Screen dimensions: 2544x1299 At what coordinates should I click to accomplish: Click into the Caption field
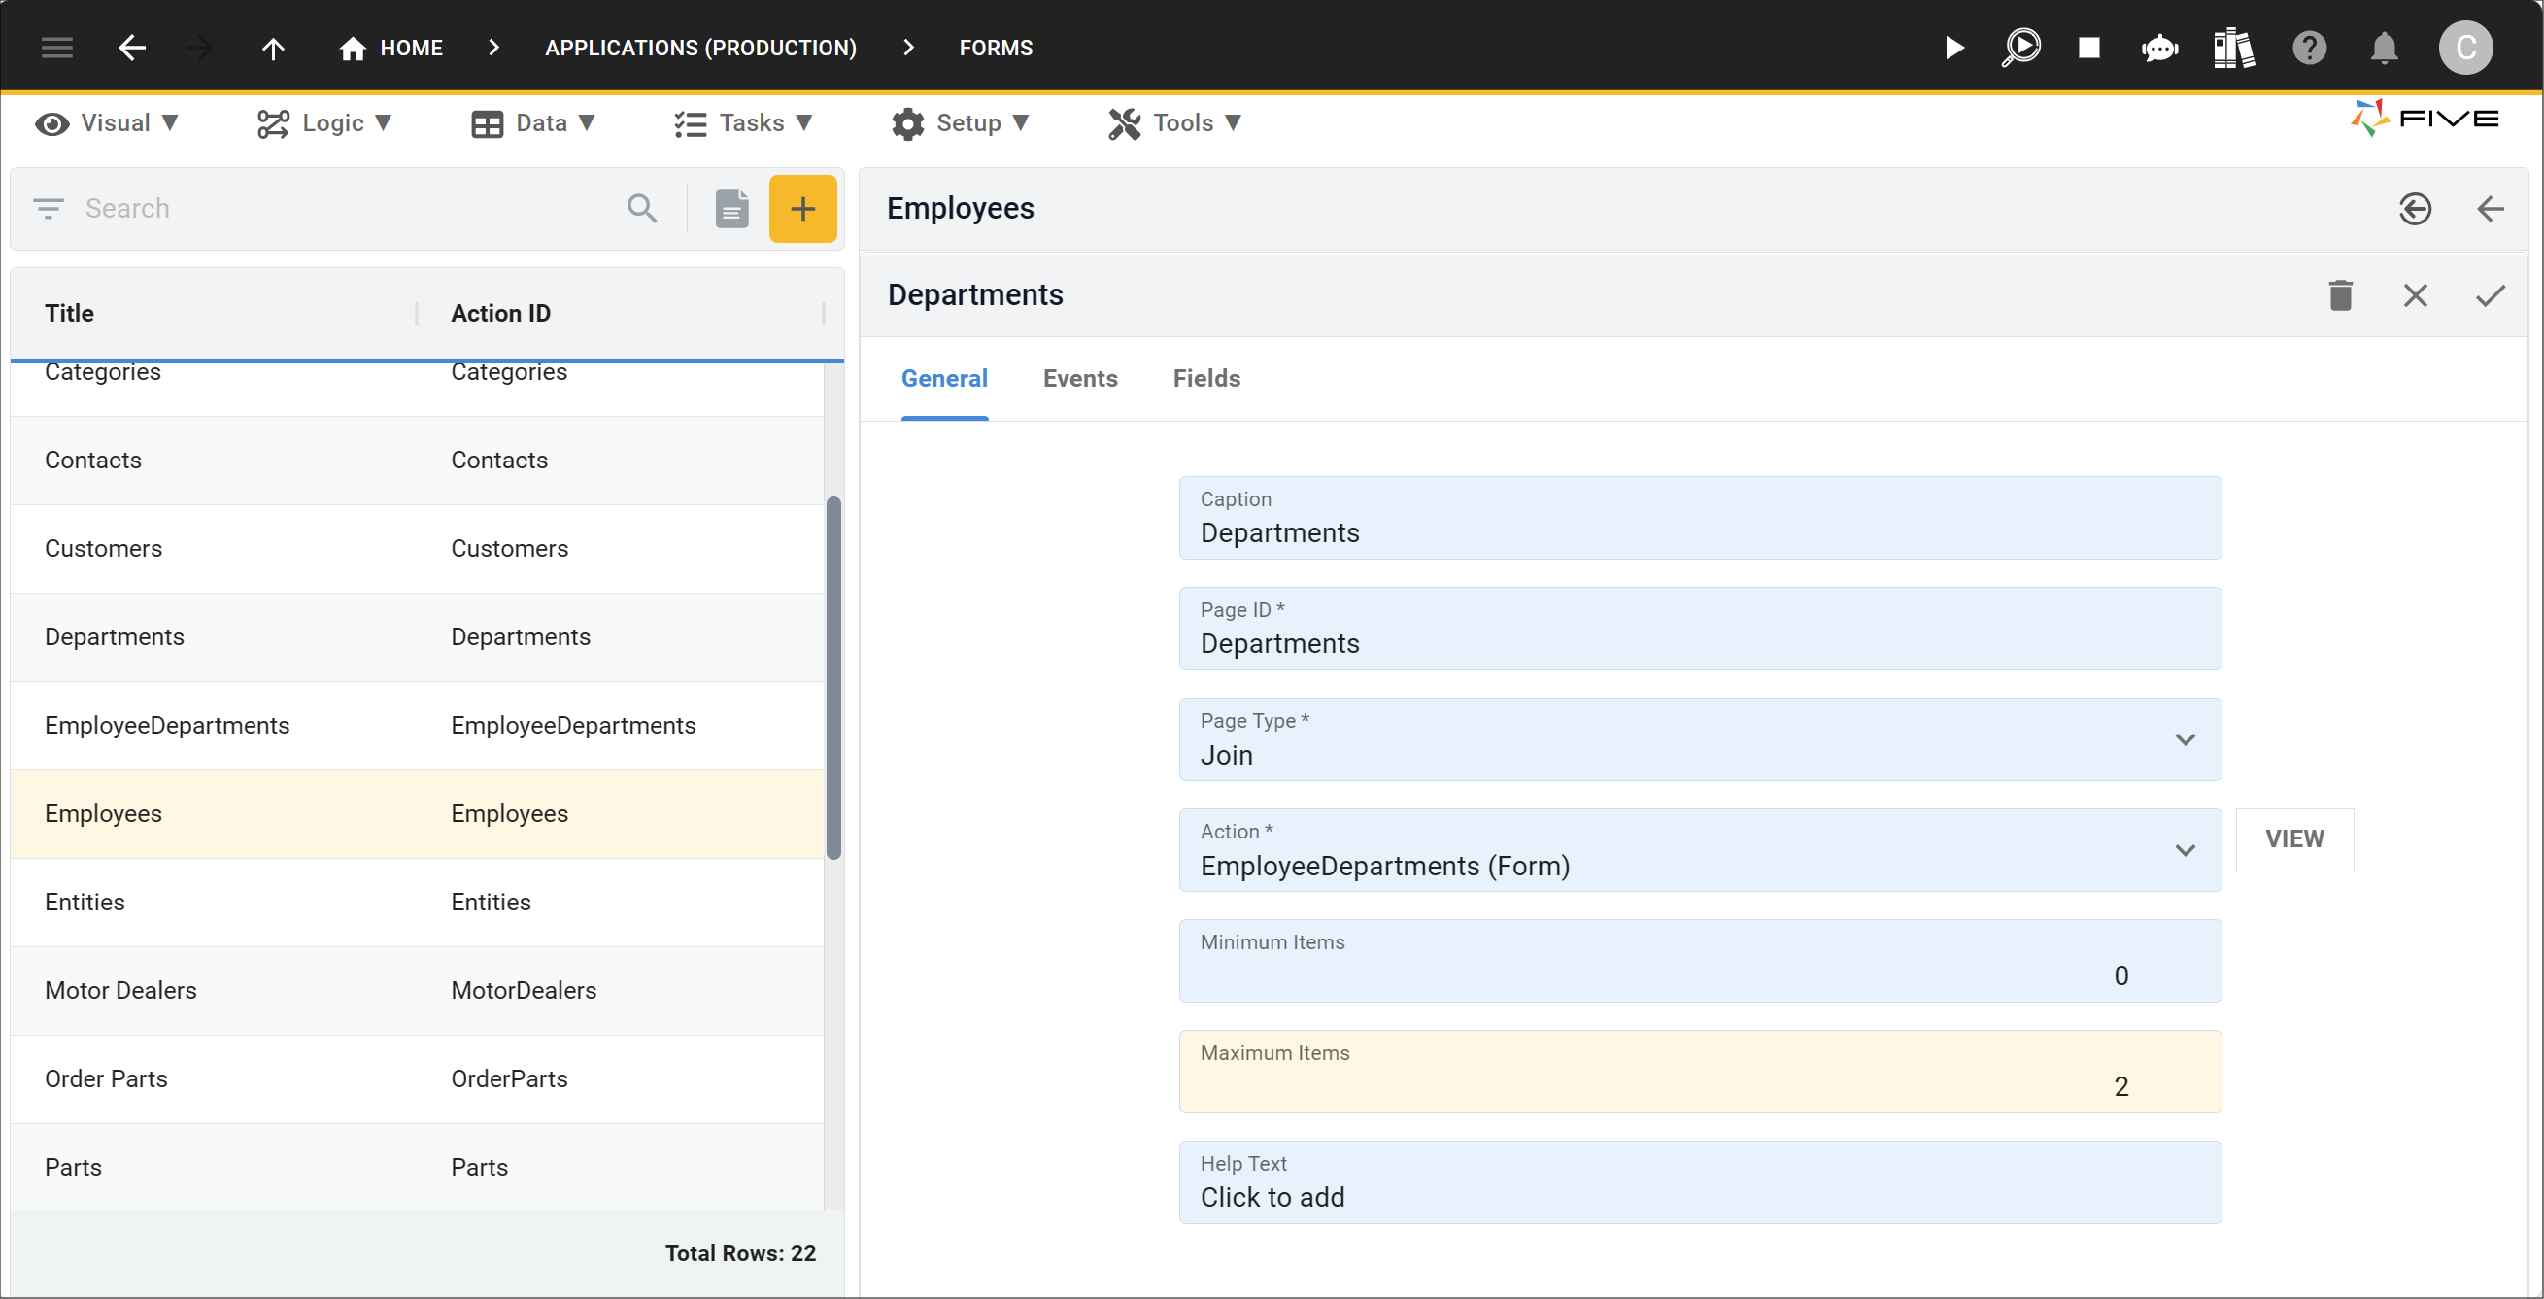1700,519
